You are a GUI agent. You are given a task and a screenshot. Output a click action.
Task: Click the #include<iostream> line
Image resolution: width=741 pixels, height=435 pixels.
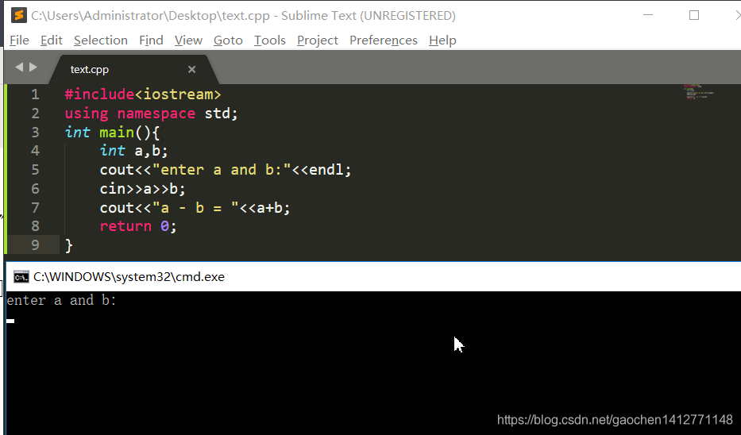[x=143, y=94]
